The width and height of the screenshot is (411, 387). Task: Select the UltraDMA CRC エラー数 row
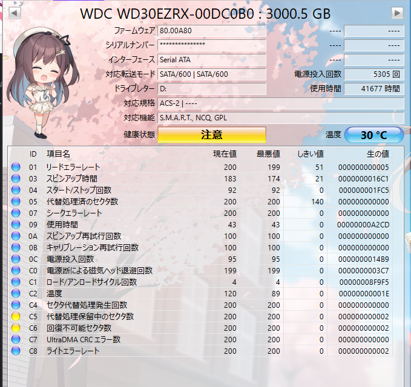point(200,340)
